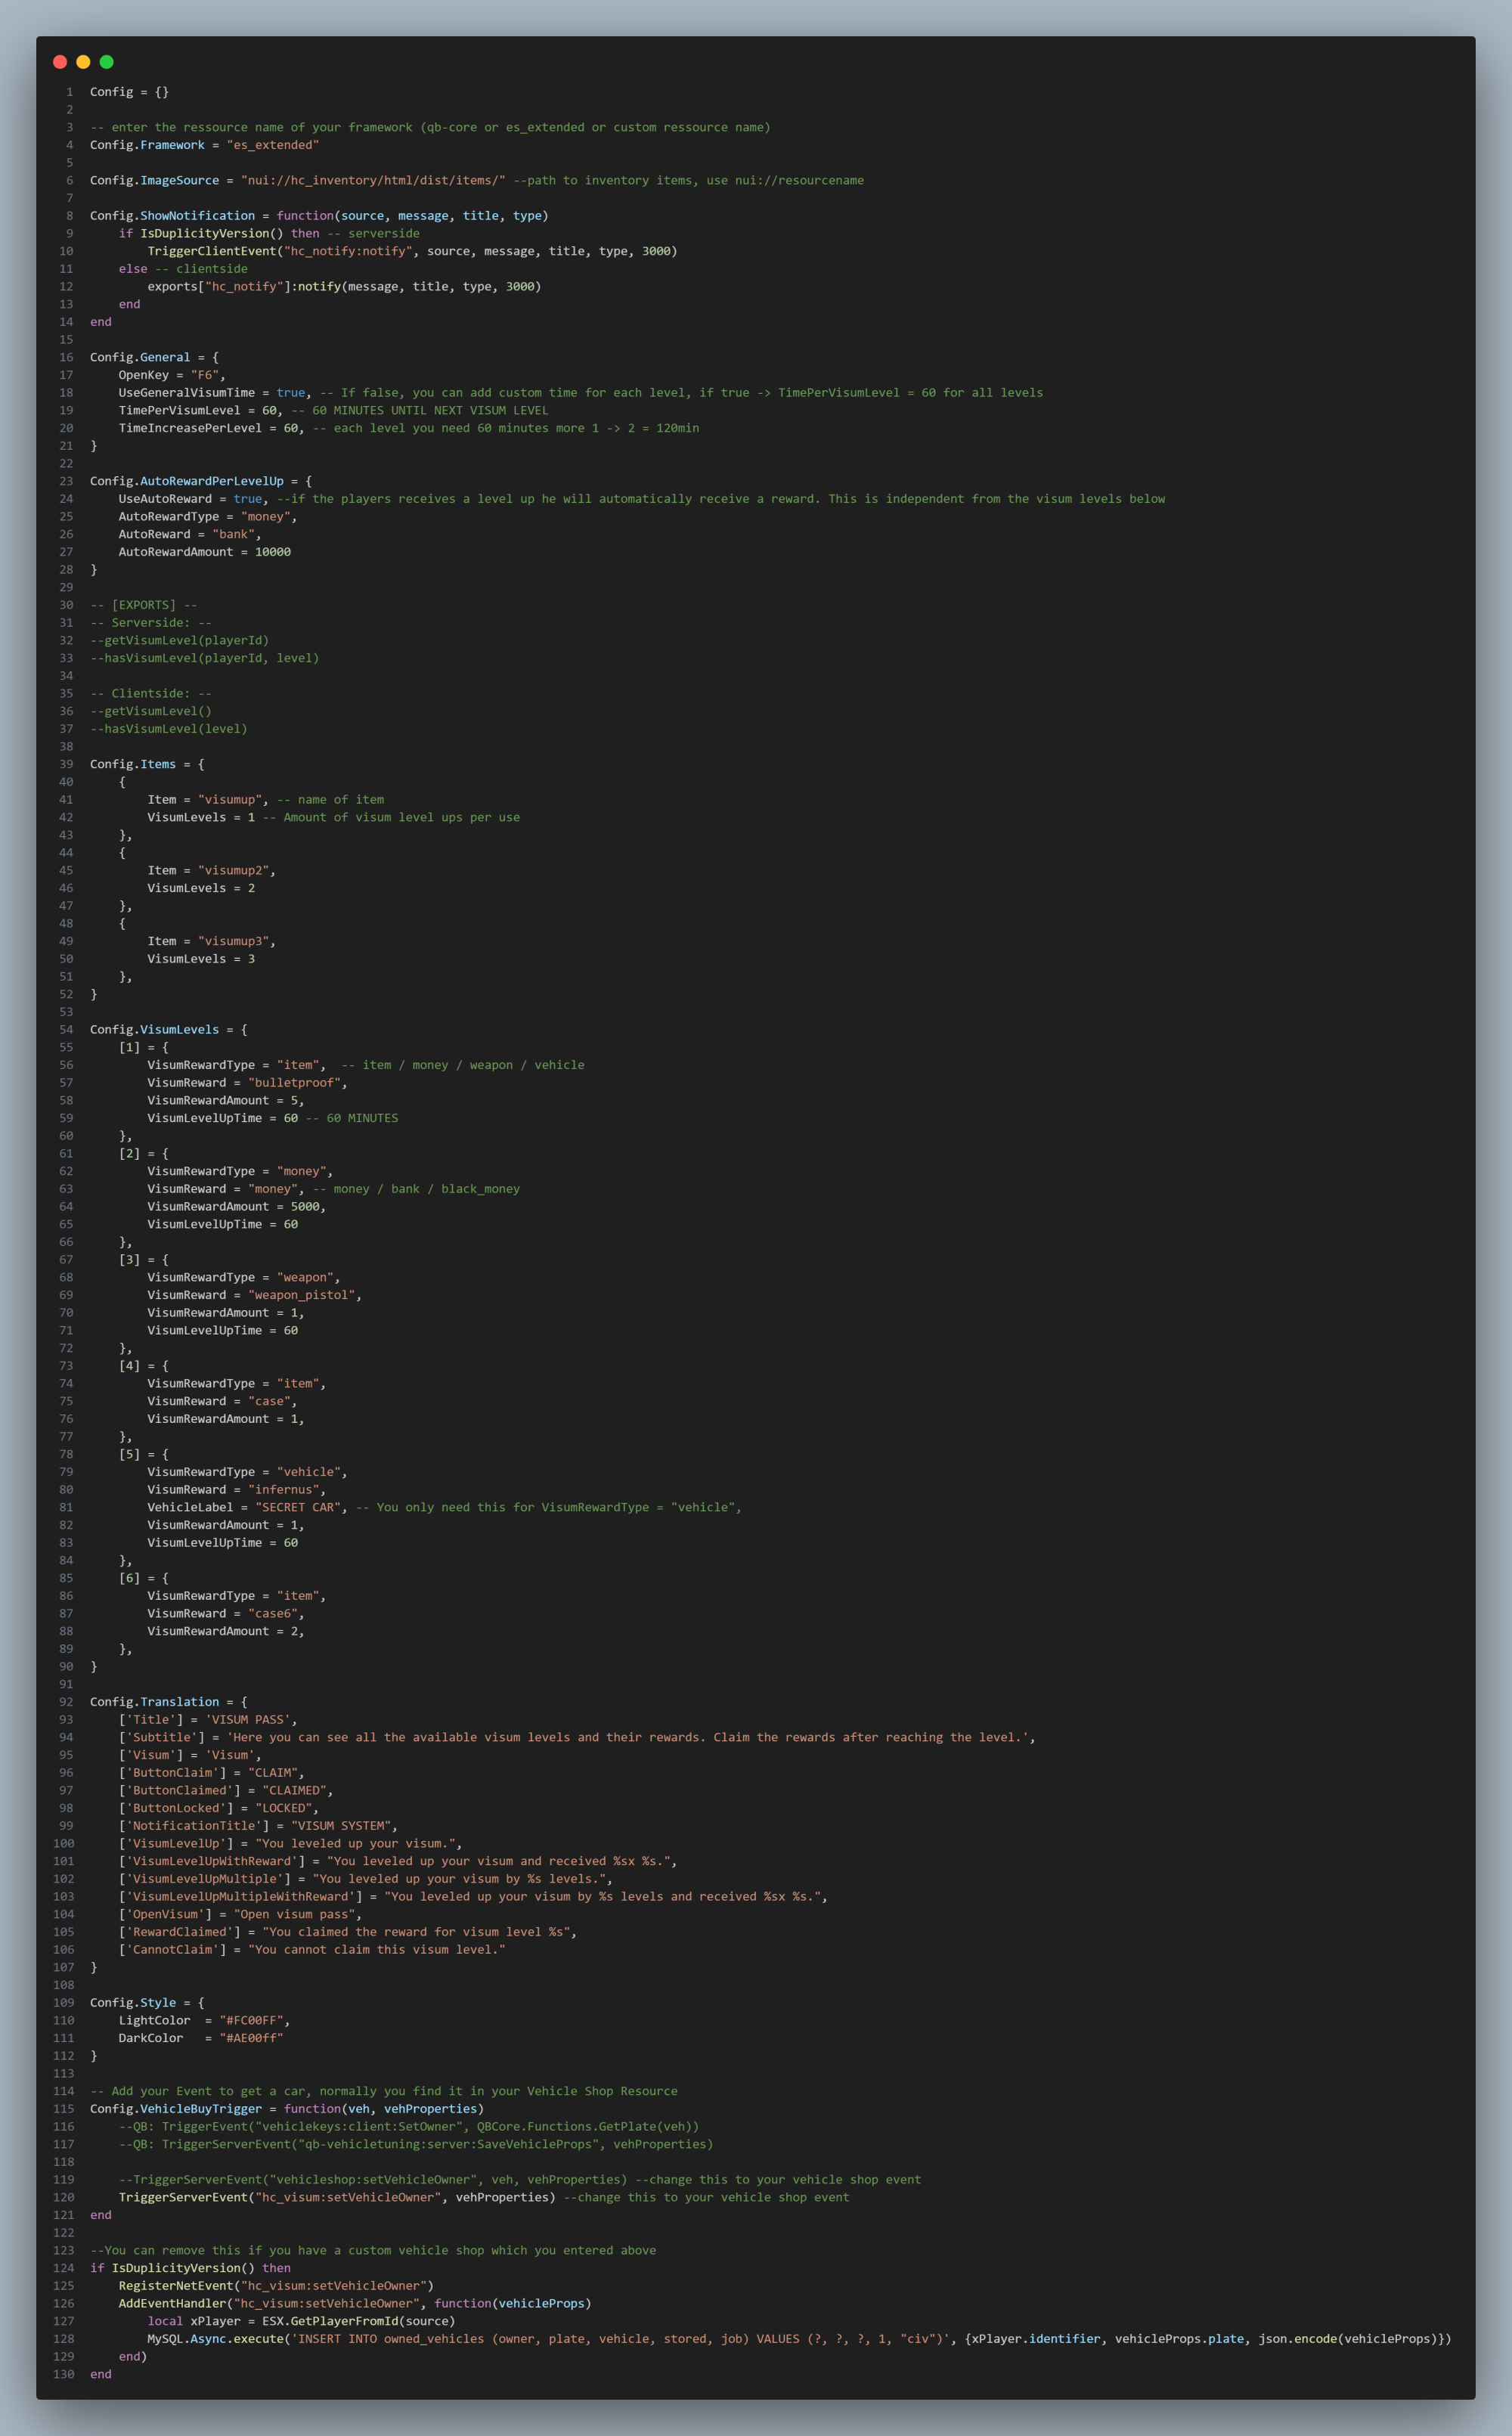Click the "infernus" vehicle reward string

(x=283, y=1490)
